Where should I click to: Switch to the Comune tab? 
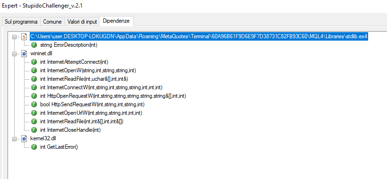tap(52, 21)
